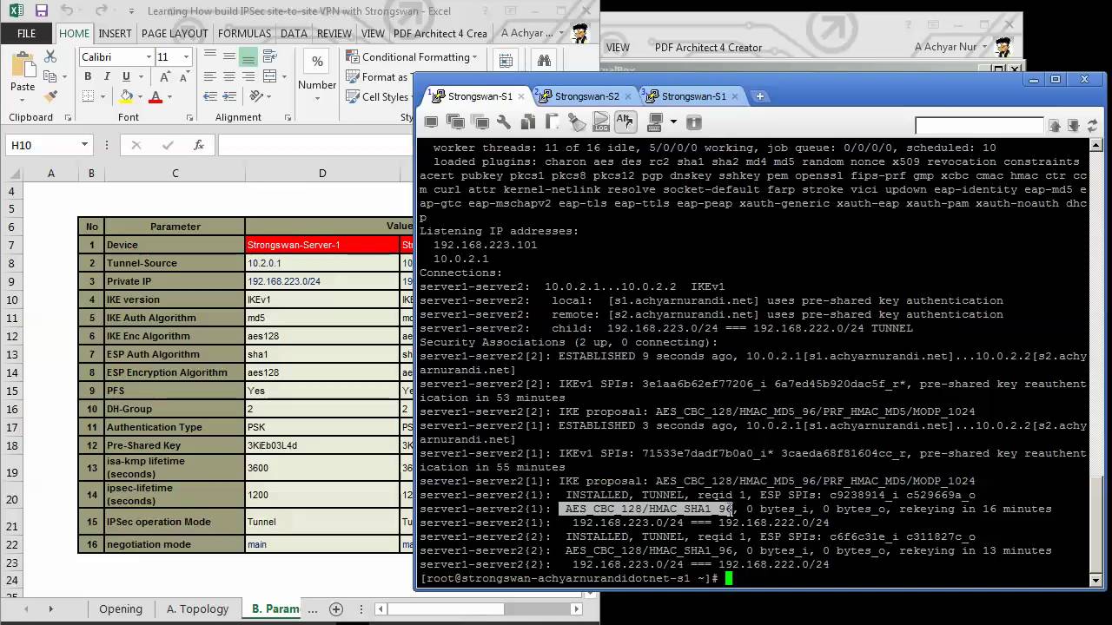Toggle Bottom Align (highlighted)
The image size is (1112, 625).
248,56
